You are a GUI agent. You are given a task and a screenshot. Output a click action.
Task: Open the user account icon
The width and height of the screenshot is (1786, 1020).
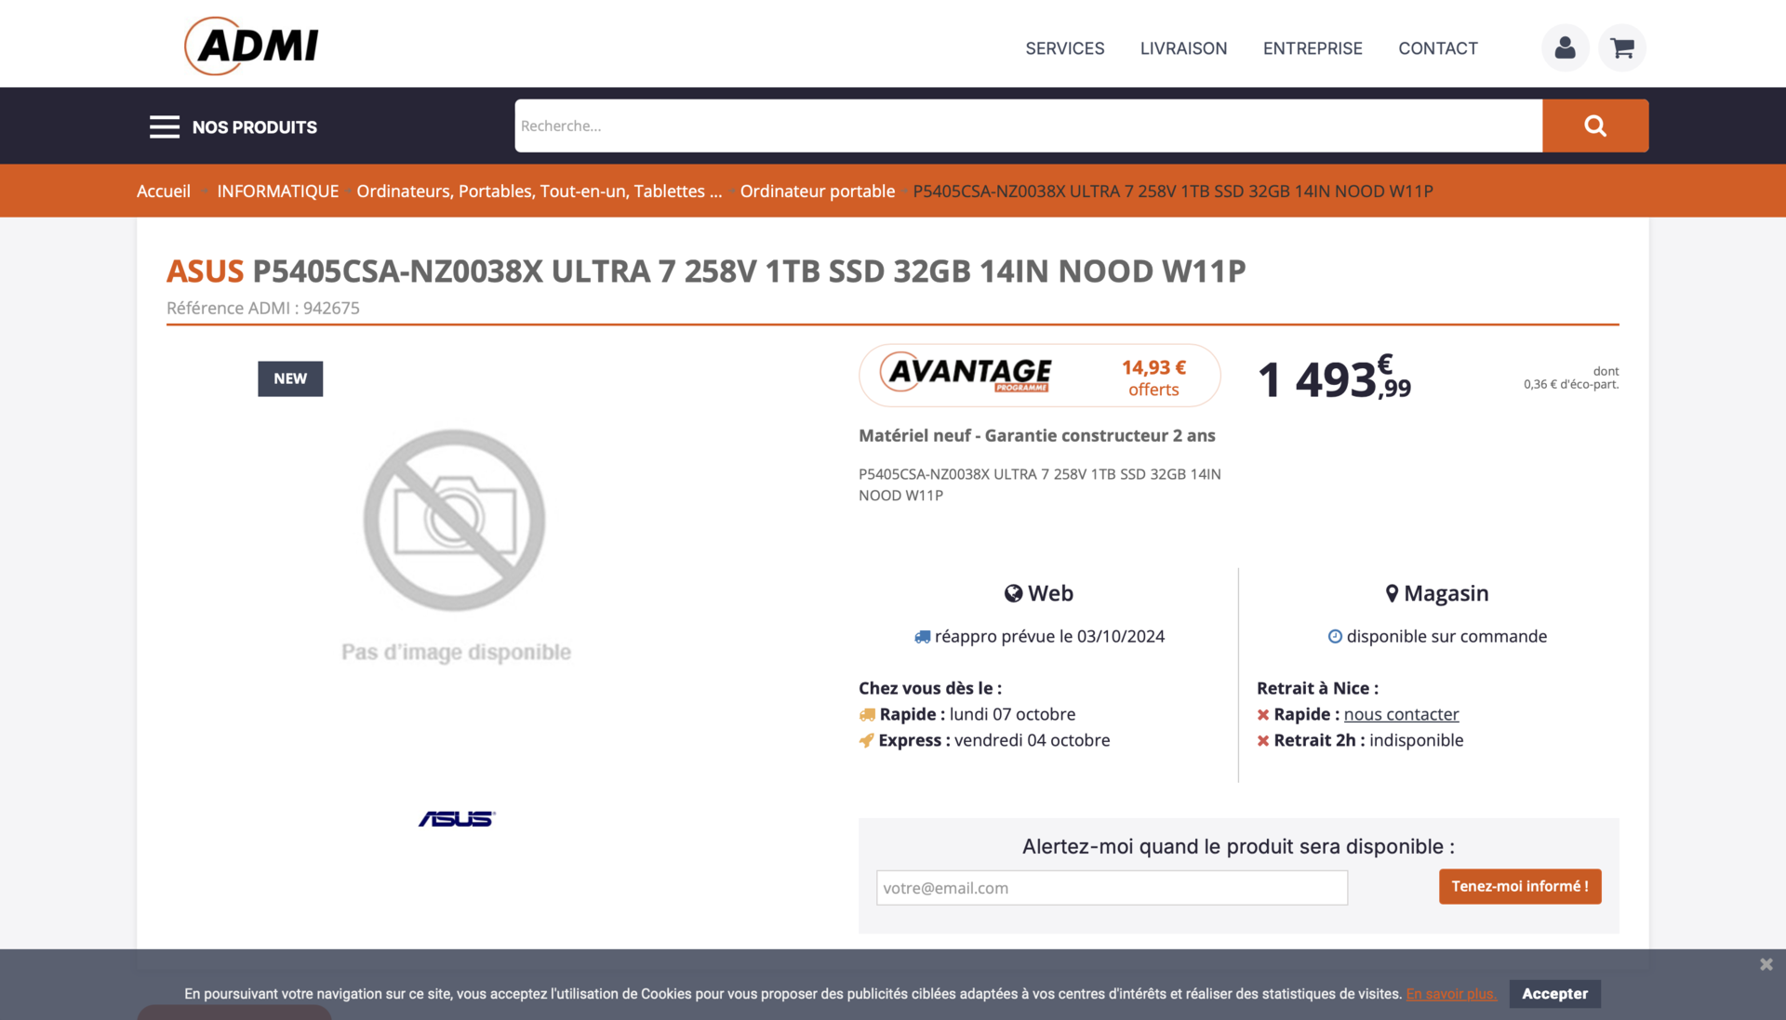click(x=1565, y=47)
